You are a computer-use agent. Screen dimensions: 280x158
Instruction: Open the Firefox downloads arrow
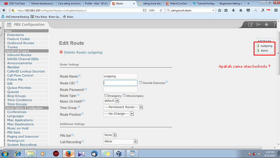(x=233, y=11)
